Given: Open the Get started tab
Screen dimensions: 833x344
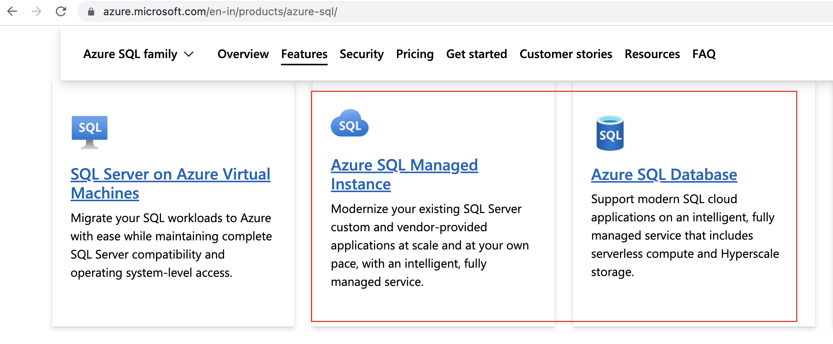Looking at the screenshot, I should pyautogui.click(x=476, y=54).
